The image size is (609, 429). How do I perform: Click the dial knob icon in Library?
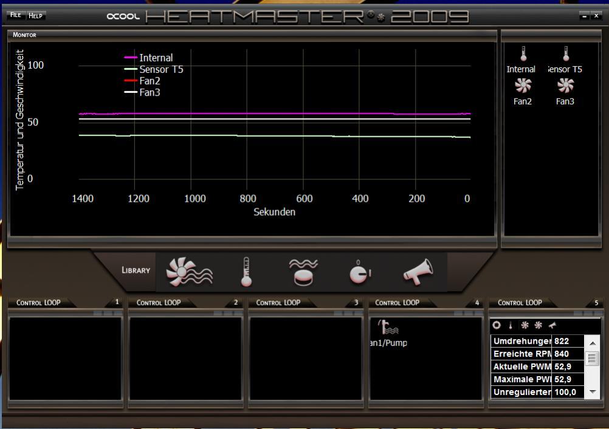click(x=360, y=273)
